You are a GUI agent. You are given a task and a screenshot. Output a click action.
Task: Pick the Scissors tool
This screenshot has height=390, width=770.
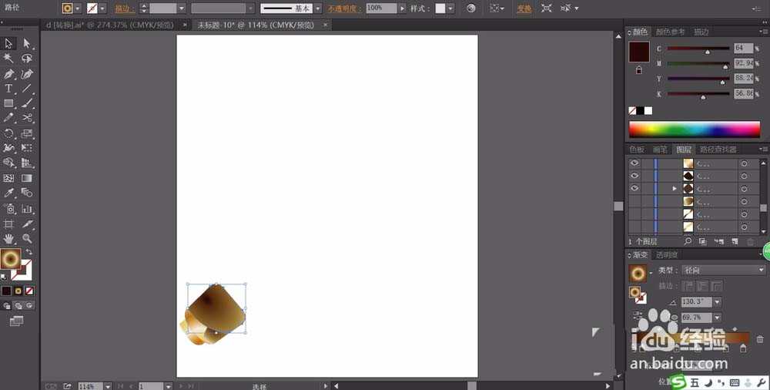[x=27, y=118]
